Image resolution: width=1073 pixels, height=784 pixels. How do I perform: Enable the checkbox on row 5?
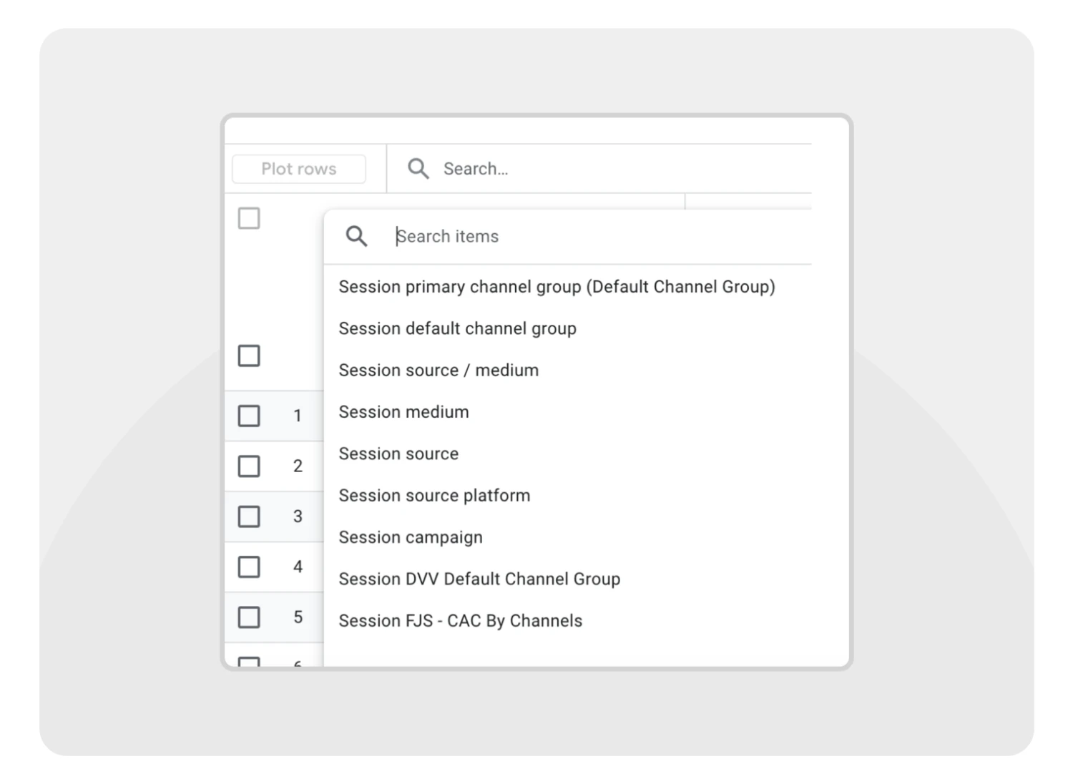tap(249, 617)
